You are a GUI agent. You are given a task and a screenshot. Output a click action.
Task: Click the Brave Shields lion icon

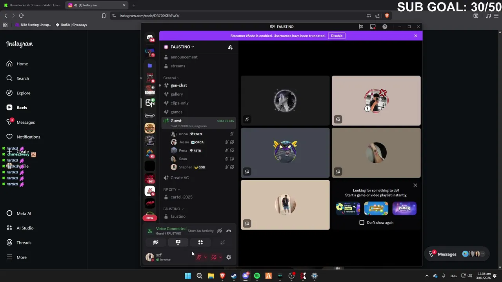coord(387,16)
